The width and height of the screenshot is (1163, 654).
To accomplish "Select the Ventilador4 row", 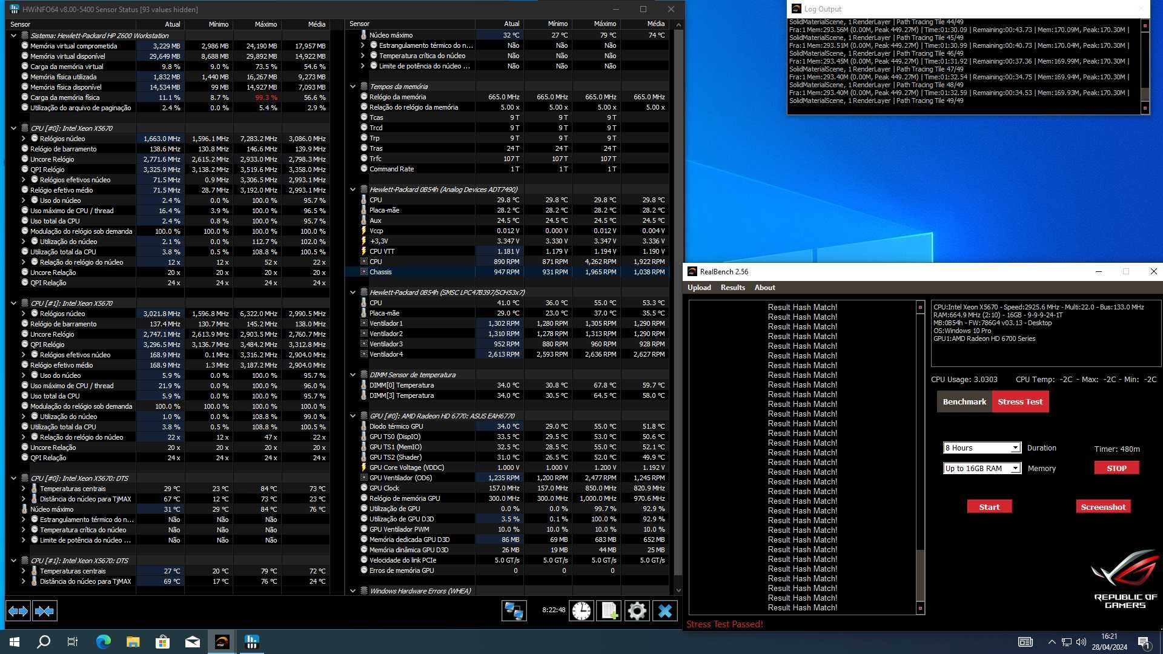I will click(x=508, y=354).
